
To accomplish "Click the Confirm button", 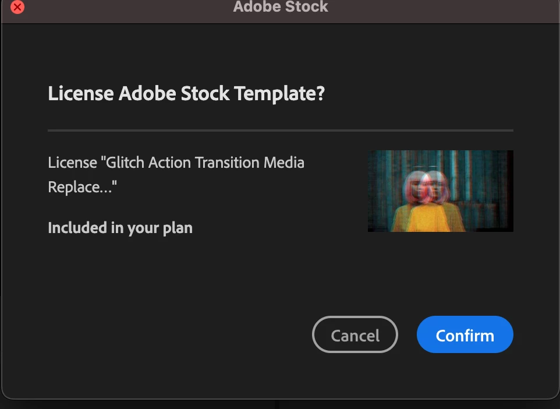I will coord(465,335).
